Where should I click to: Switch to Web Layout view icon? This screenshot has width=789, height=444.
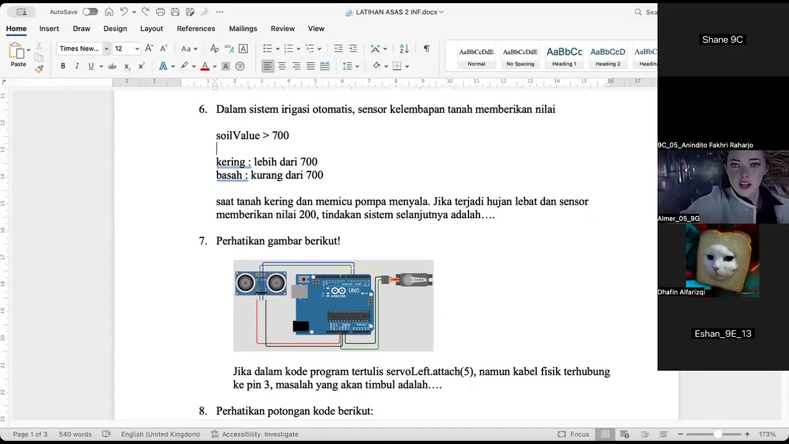pyautogui.click(x=625, y=434)
